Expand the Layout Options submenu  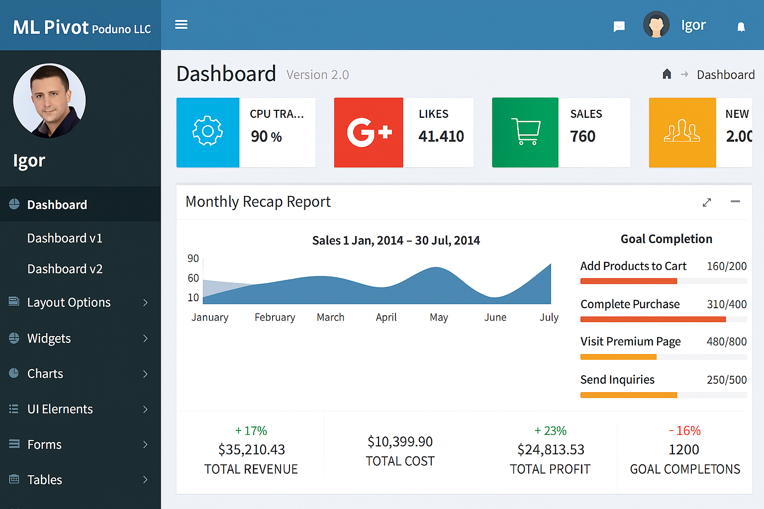tap(145, 303)
